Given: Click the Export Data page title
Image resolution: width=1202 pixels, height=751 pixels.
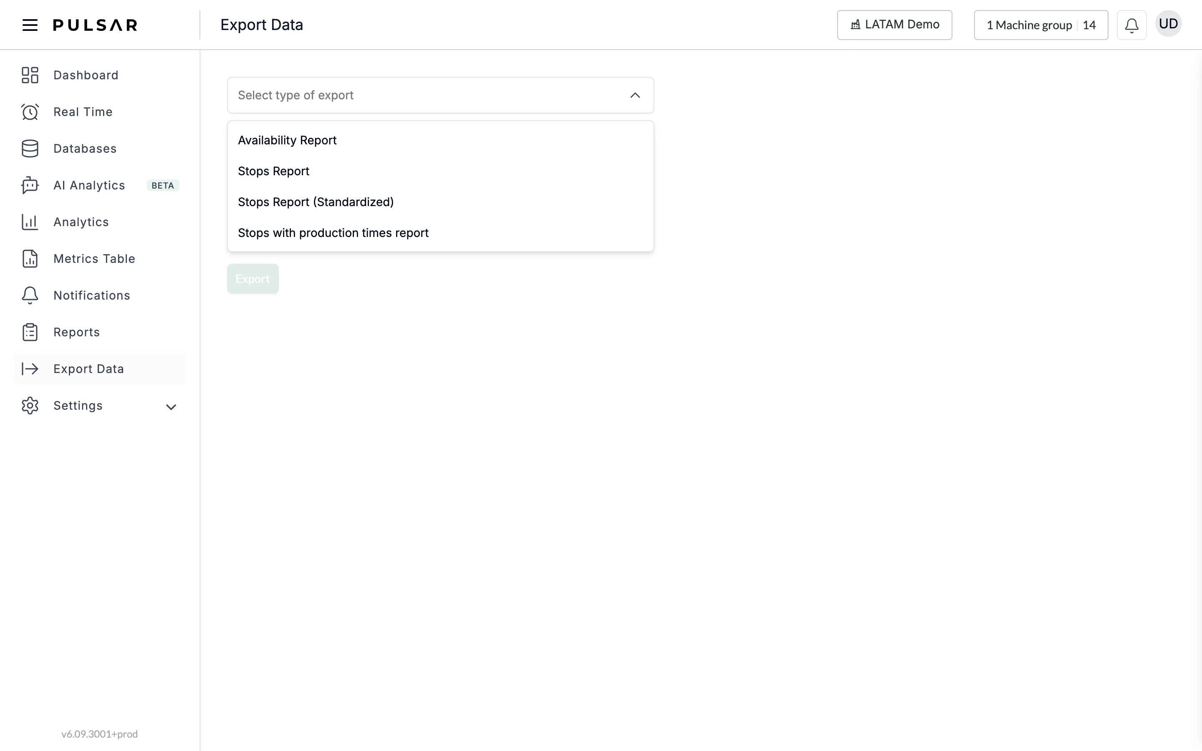Looking at the screenshot, I should pyautogui.click(x=262, y=25).
